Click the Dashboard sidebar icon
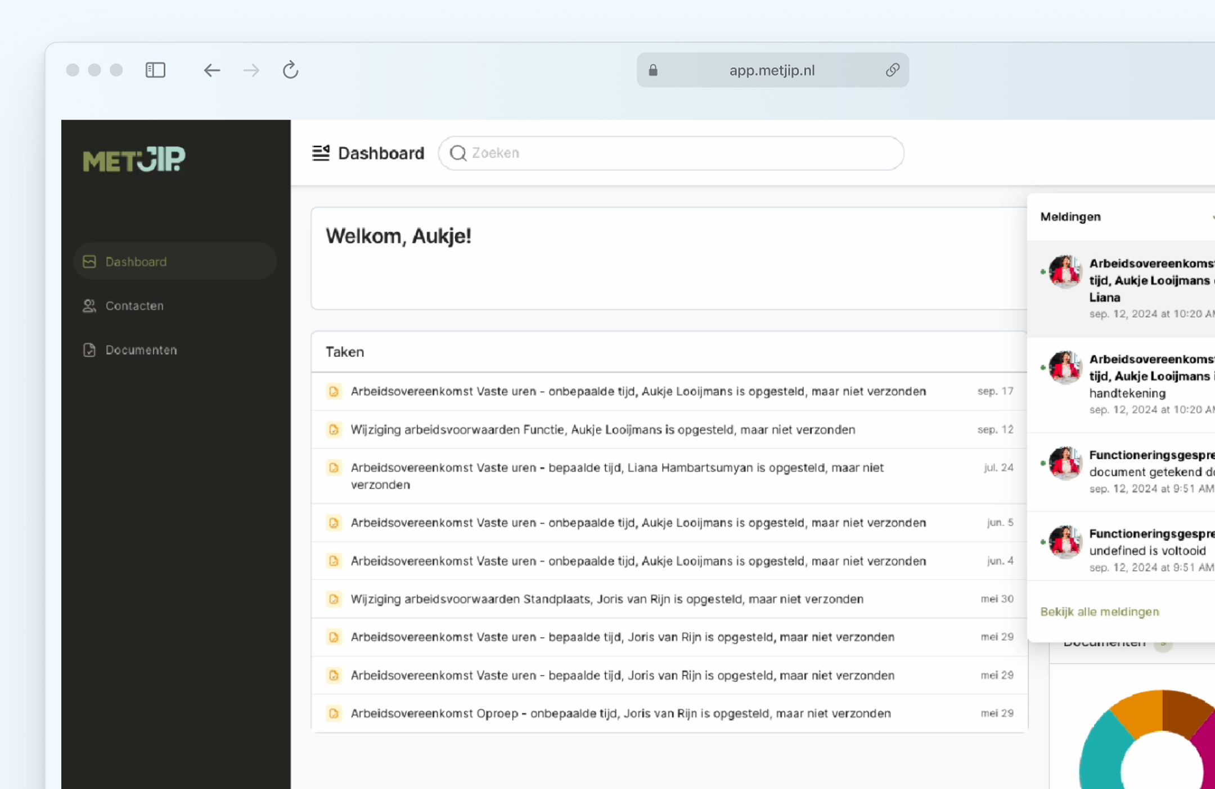 89,262
